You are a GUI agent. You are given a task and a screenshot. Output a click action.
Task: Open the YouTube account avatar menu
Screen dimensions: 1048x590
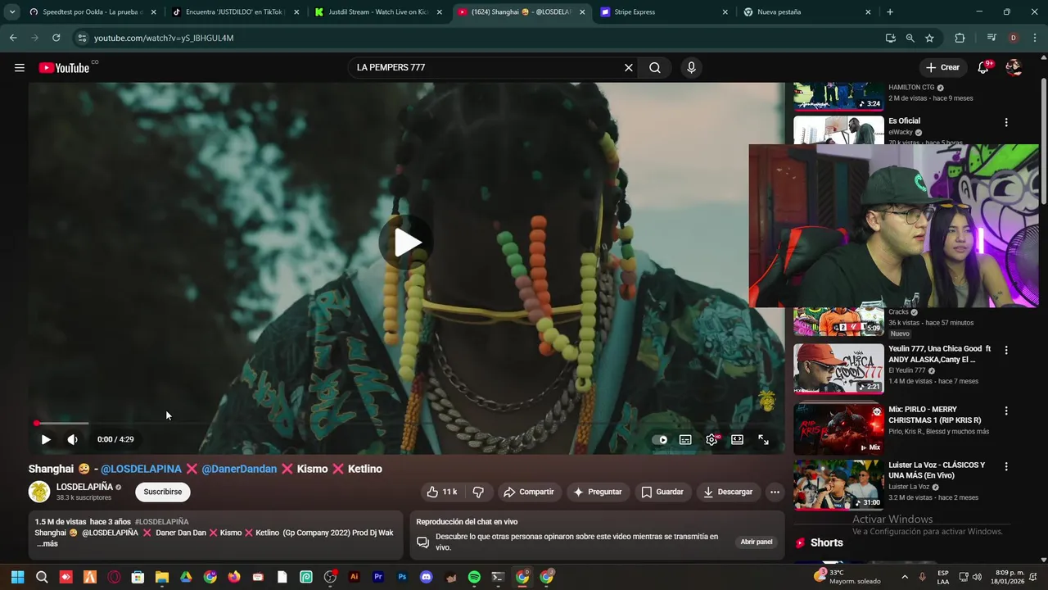[x=1014, y=67]
